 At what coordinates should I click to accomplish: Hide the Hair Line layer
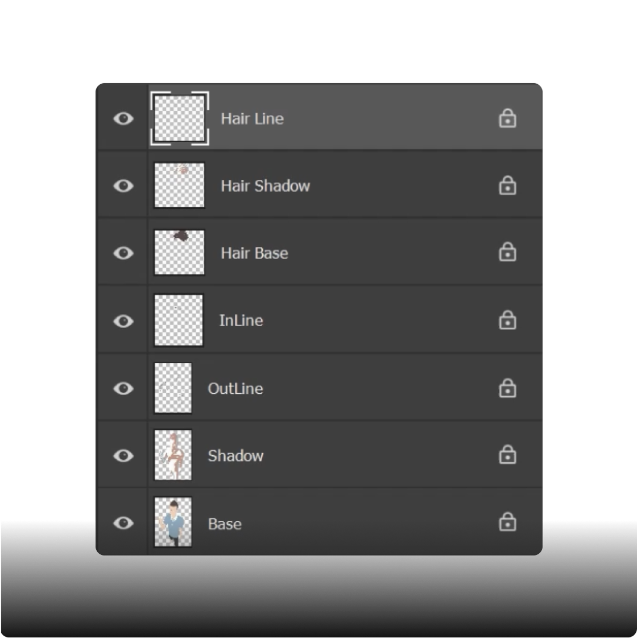123,118
